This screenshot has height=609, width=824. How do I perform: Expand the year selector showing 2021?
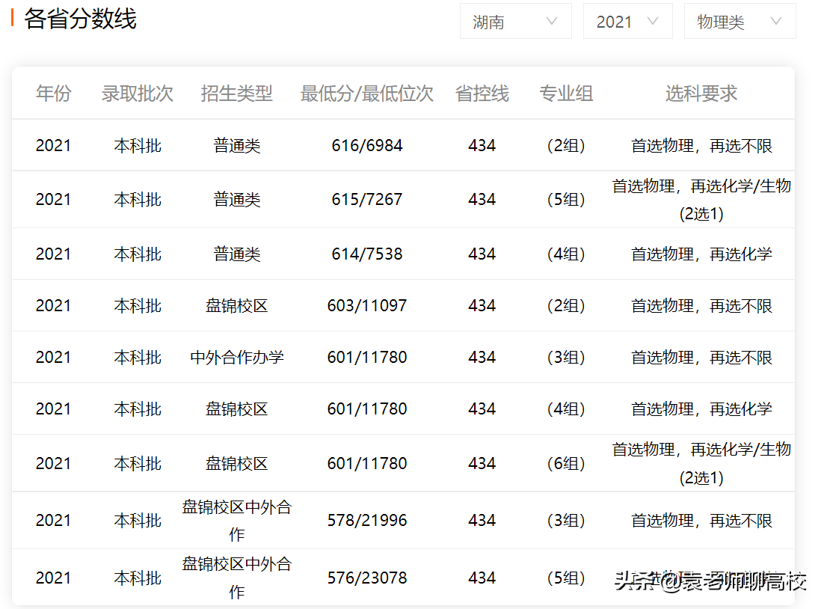pos(627,21)
